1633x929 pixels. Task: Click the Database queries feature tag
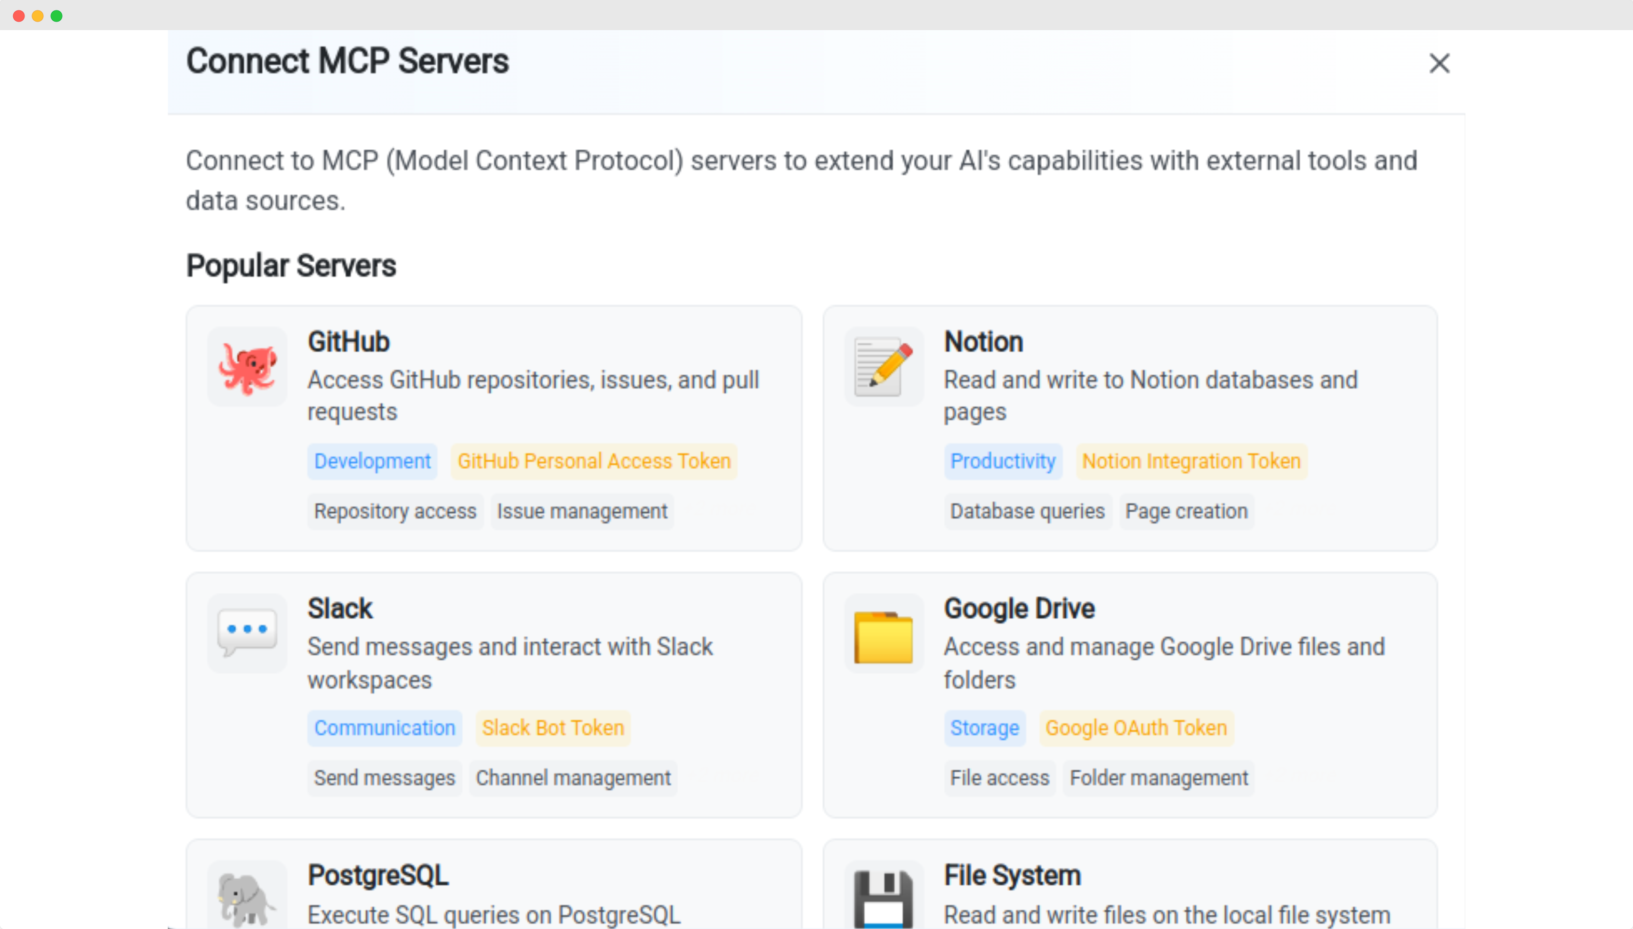pyautogui.click(x=1027, y=511)
